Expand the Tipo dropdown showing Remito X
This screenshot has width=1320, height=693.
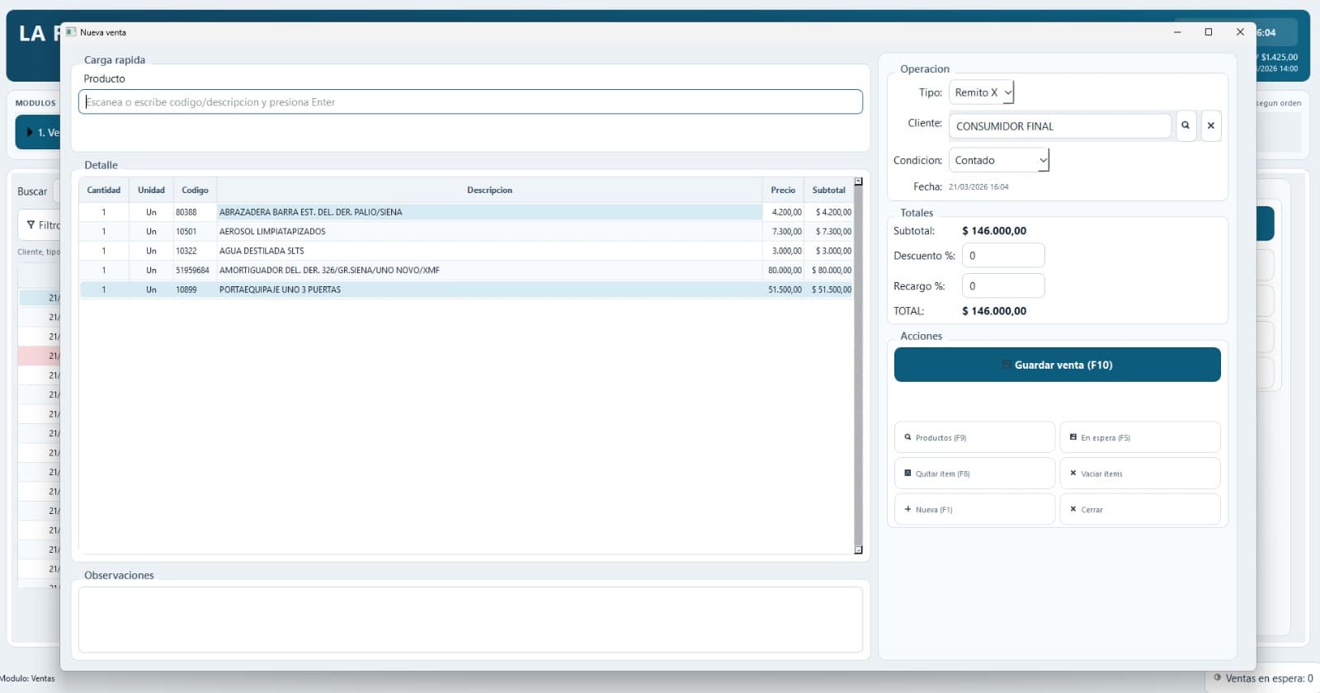(982, 92)
